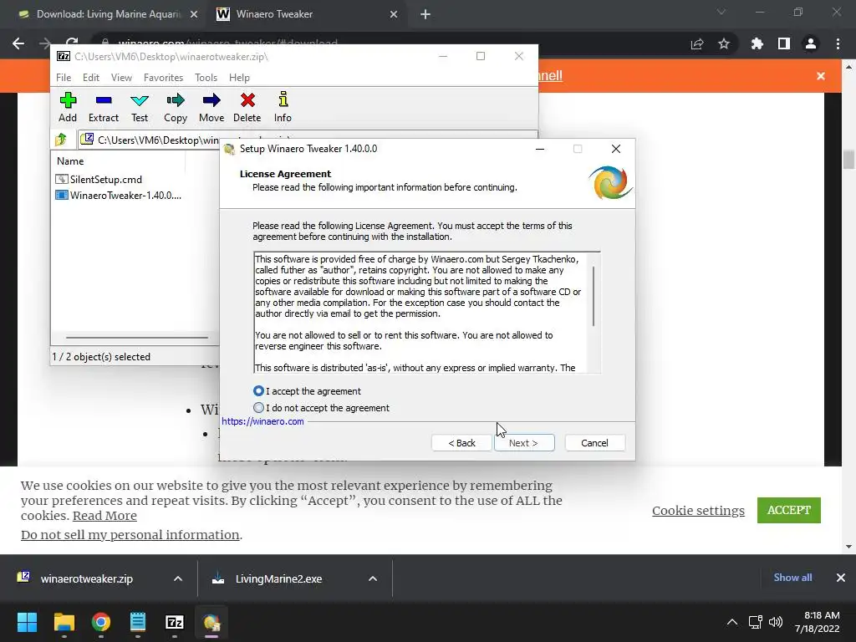856x642 pixels.
Task: Cancel the Winaero Tweaker setup
Action: click(x=594, y=443)
